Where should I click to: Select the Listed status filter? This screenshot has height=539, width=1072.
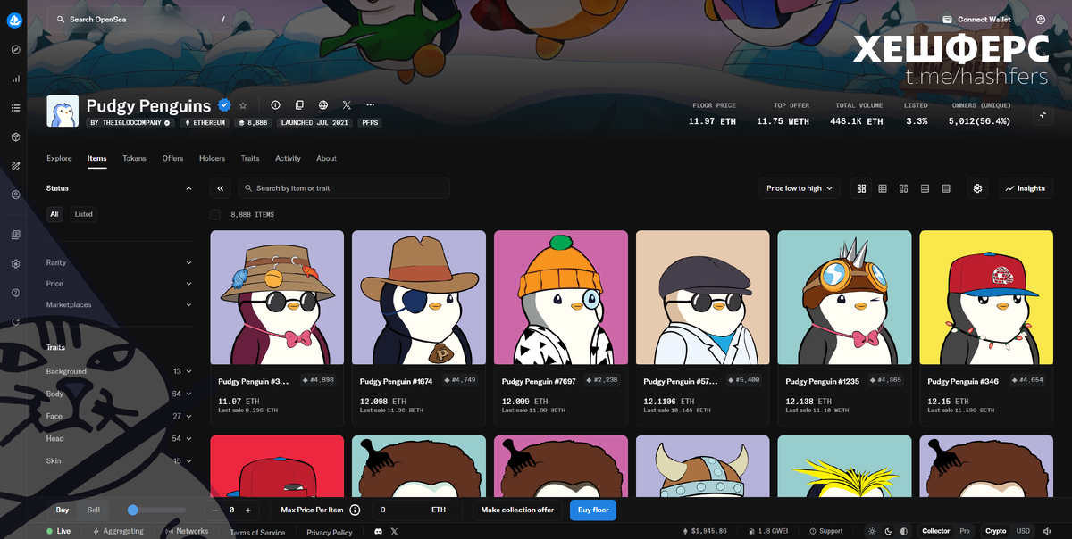click(x=84, y=214)
